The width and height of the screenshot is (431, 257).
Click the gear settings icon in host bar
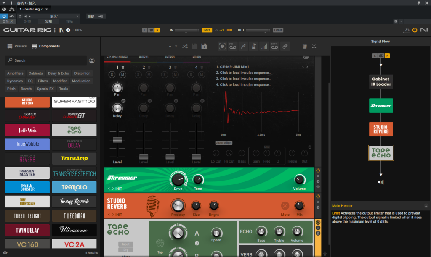coord(396,21)
